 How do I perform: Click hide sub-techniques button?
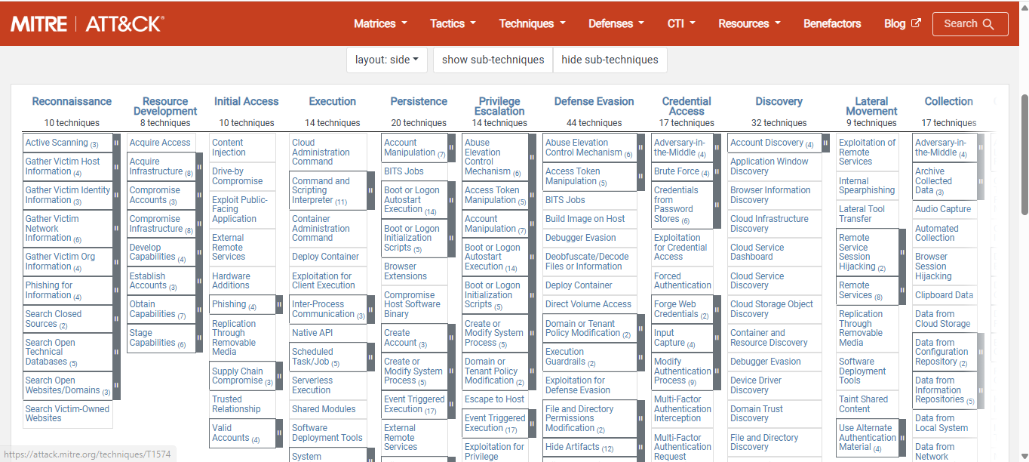point(610,60)
